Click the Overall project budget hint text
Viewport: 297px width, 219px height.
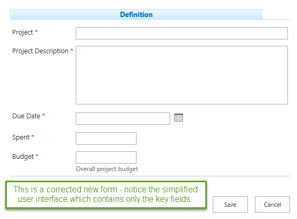pyautogui.click(x=107, y=169)
